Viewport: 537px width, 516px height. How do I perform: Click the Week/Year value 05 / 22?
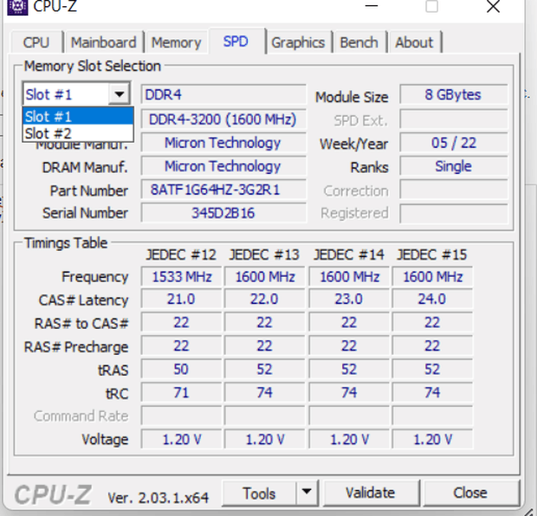(x=453, y=143)
